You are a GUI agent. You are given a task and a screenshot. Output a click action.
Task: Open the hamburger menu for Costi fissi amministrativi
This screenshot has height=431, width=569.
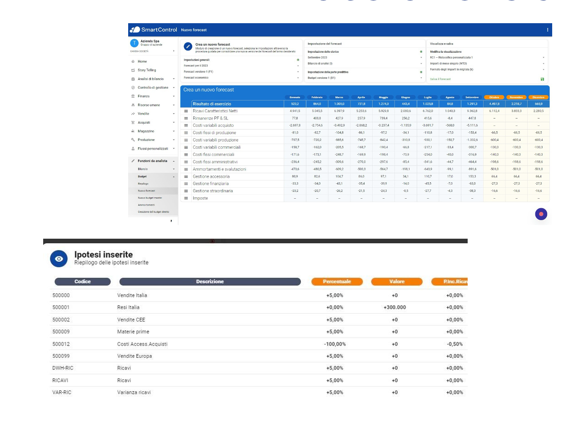[186, 162]
